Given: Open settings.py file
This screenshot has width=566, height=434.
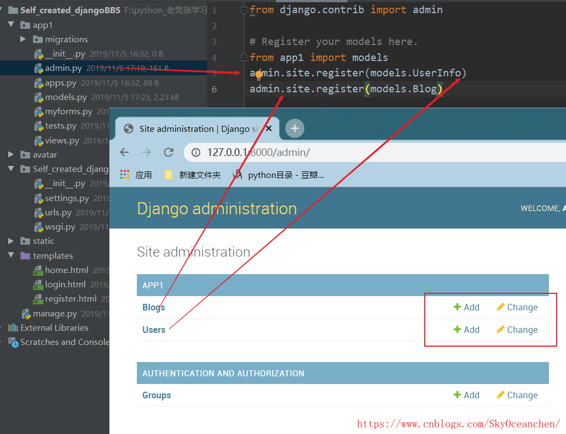Looking at the screenshot, I should [67, 198].
